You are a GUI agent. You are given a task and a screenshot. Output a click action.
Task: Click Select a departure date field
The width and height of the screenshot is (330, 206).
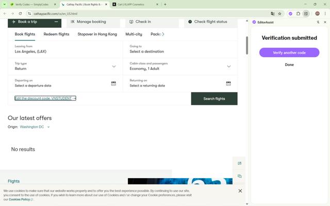65,83
